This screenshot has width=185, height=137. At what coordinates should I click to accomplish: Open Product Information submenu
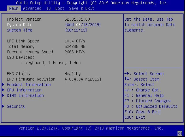click(x=29, y=85)
